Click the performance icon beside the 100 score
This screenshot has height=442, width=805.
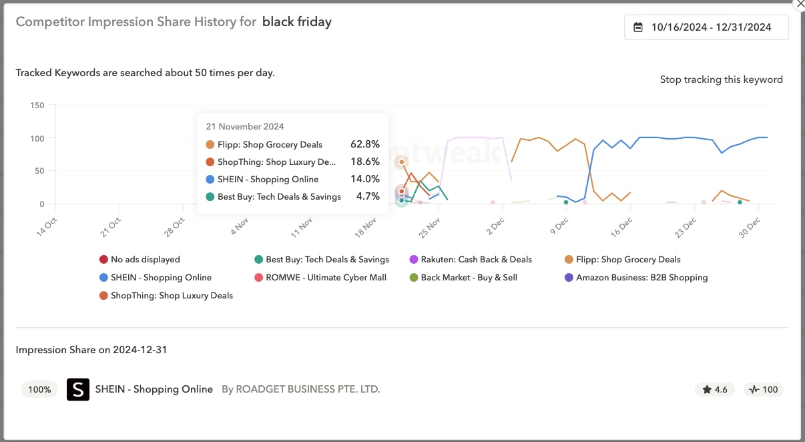[x=754, y=389]
